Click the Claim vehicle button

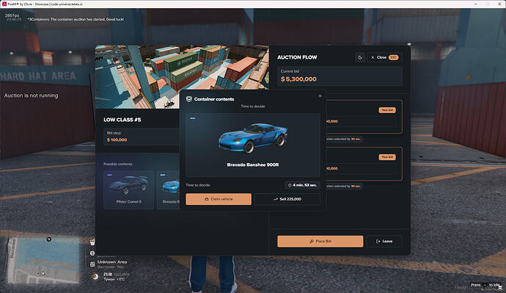pyautogui.click(x=219, y=199)
